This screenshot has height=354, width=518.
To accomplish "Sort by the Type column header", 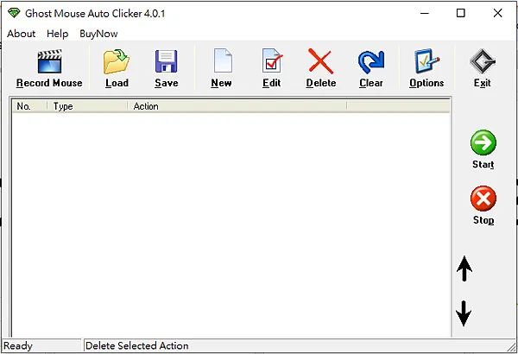I will (x=87, y=106).
